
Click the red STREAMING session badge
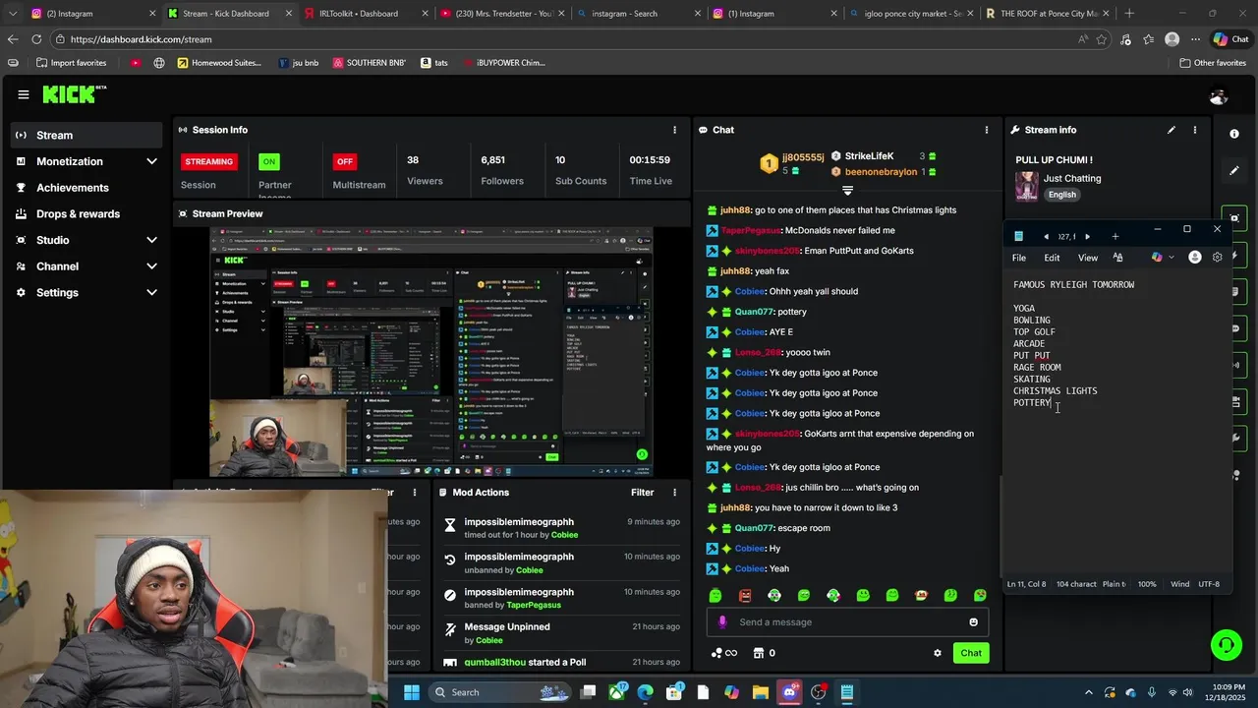tap(209, 161)
